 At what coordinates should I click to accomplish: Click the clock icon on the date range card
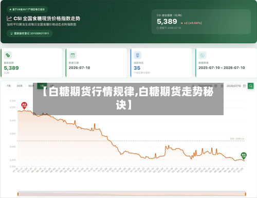pyautogui.click(x=203, y=55)
